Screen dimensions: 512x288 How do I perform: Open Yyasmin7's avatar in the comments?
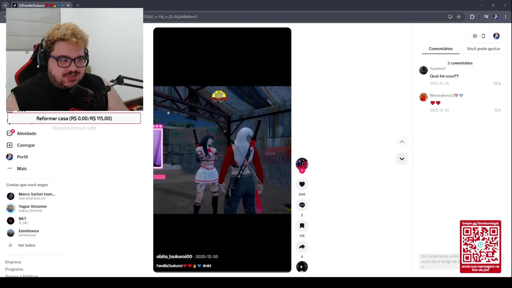[x=423, y=70]
